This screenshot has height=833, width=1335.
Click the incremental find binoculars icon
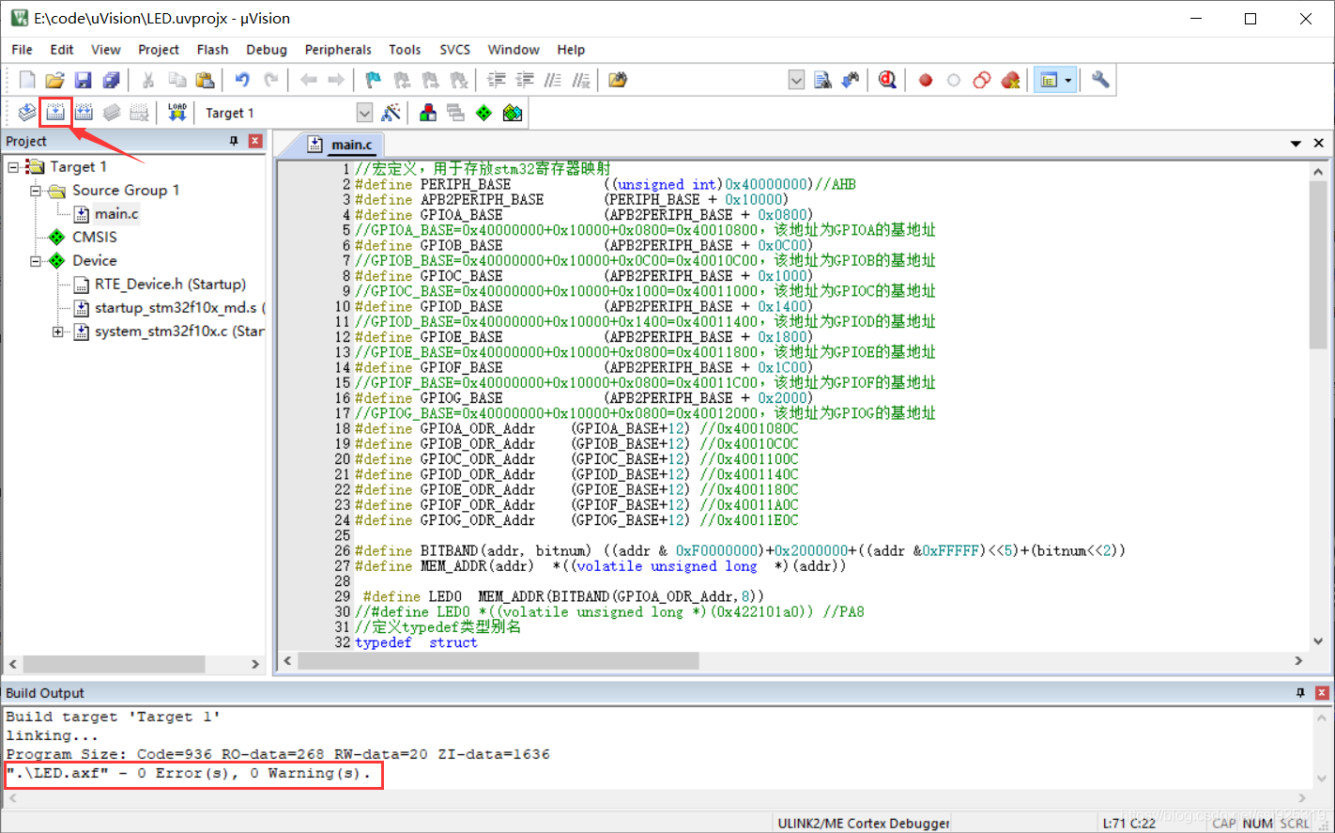pyautogui.click(x=851, y=80)
